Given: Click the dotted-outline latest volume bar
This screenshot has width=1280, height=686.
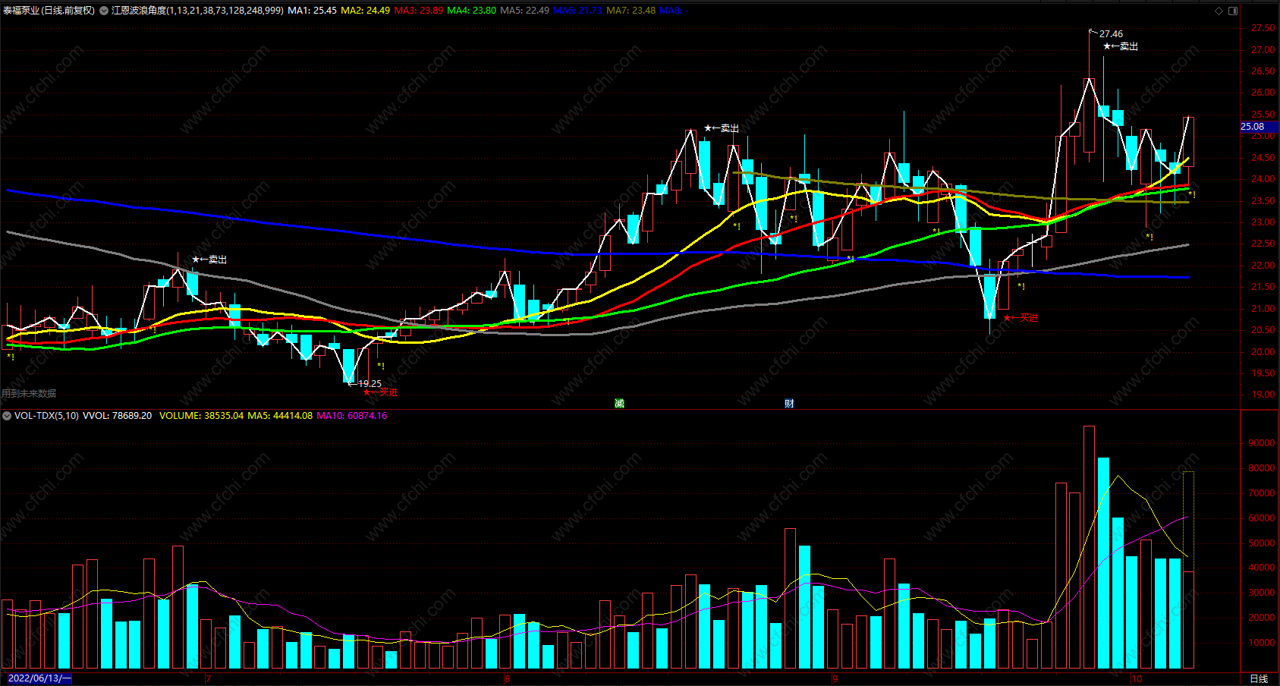Looking at the screenshot, I should (x=1188, y=570).
